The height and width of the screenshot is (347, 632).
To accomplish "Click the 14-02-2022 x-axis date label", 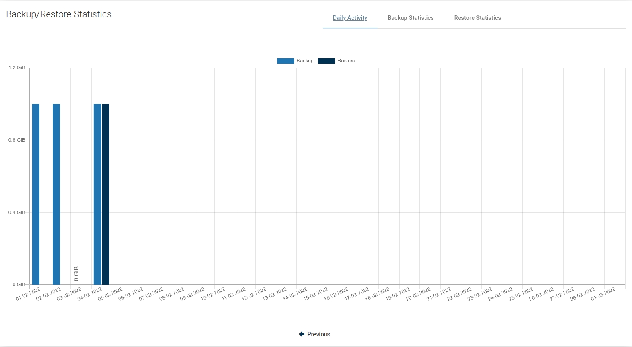I will tap(295, 294).
